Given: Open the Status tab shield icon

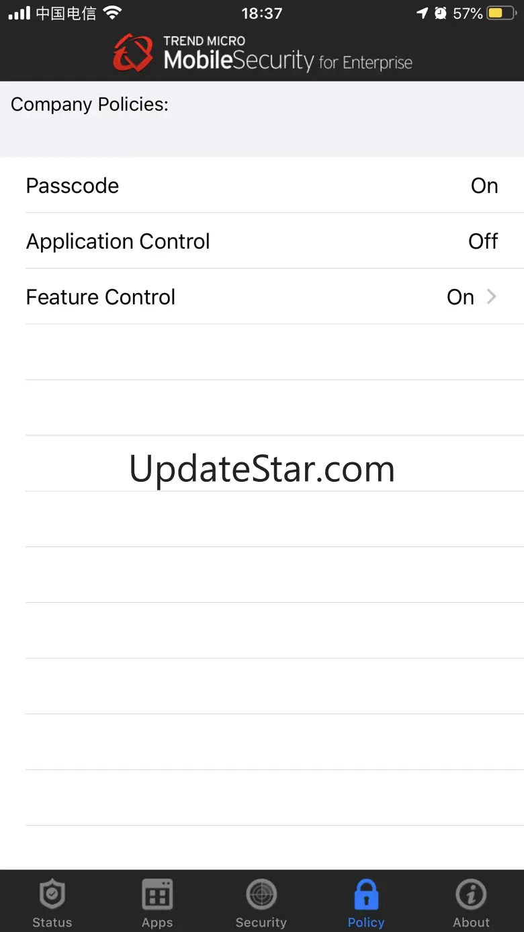Looking at the screenshot, I should point(52,894).
